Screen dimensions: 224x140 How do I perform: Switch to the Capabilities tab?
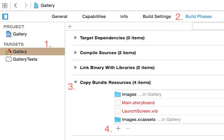pos(94,16)
